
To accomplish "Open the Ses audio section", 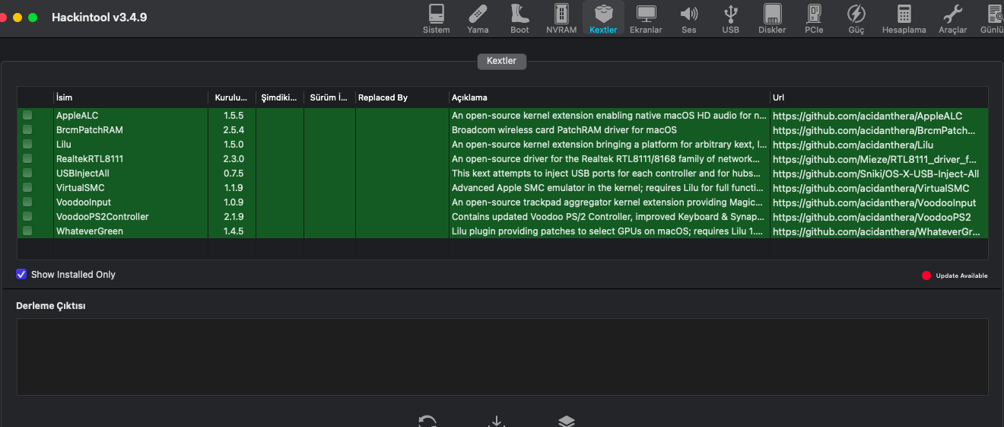I will pyautogui.click(x=688, y=18).
